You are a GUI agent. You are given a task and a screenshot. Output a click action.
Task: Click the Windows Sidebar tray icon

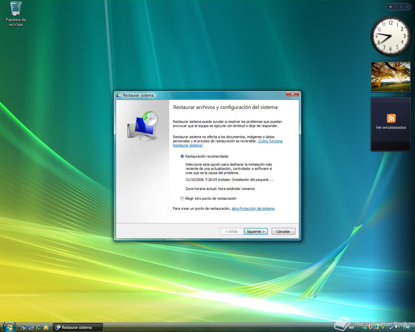[x=376, y=326]
